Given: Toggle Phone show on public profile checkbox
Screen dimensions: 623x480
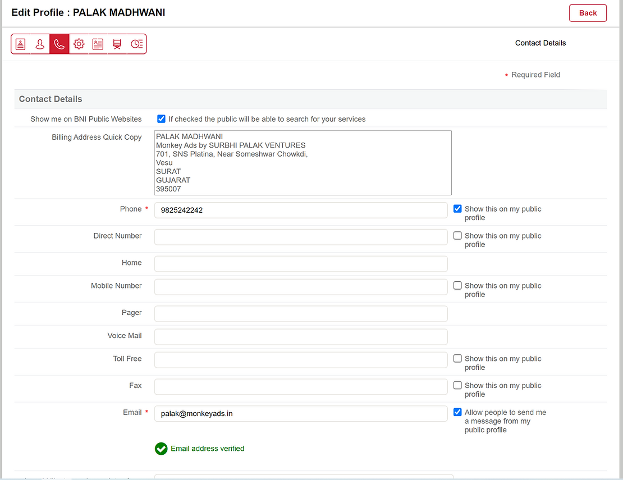Looking at the screenshot, I should click(457, 209).
